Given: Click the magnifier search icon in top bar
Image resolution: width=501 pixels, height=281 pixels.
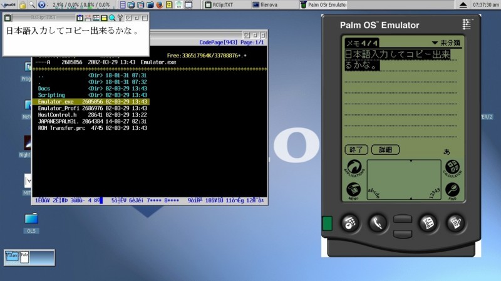Looking at the screenshot, I should 32,5.
